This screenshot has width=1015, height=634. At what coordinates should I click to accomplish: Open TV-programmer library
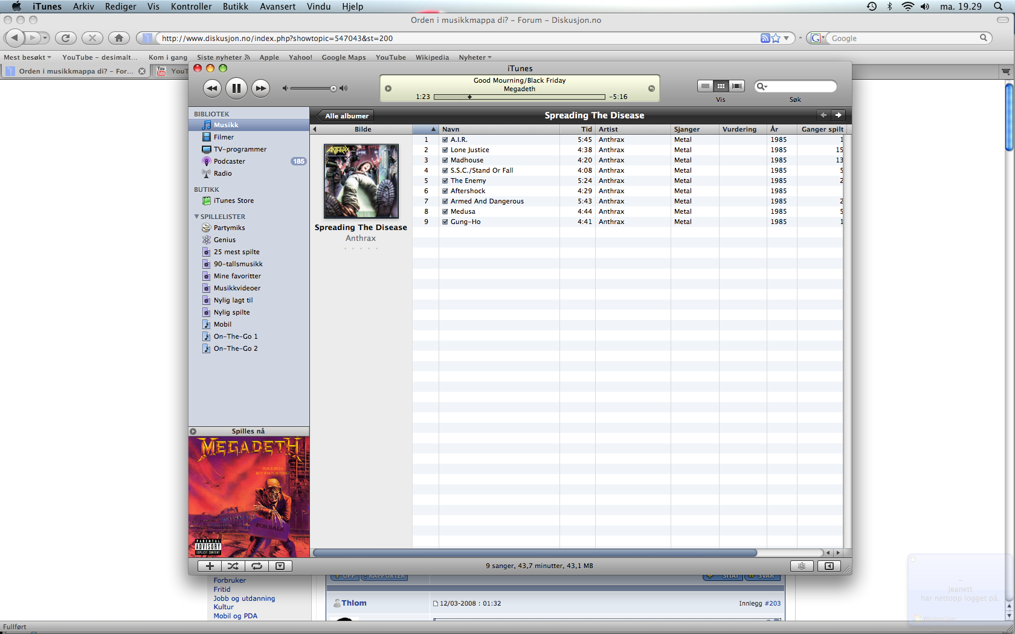249,149
